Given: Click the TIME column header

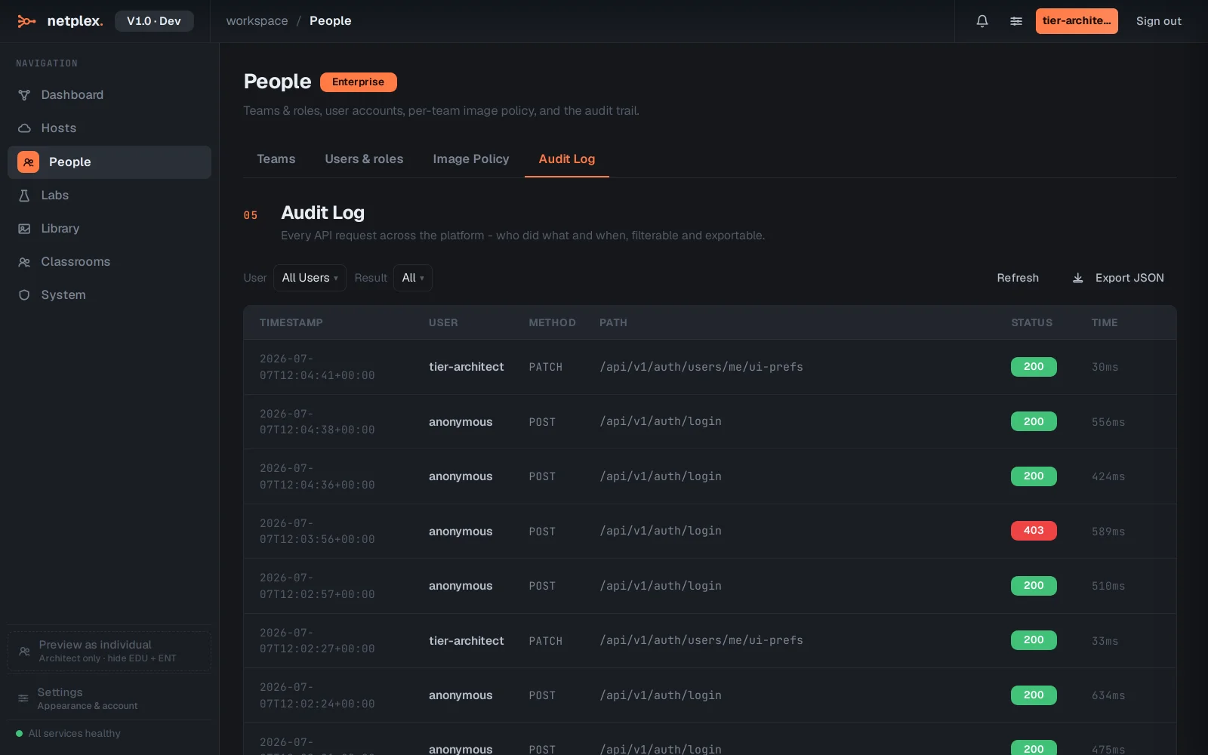Looking at the screenshot, I should [x=1105, y=322].
